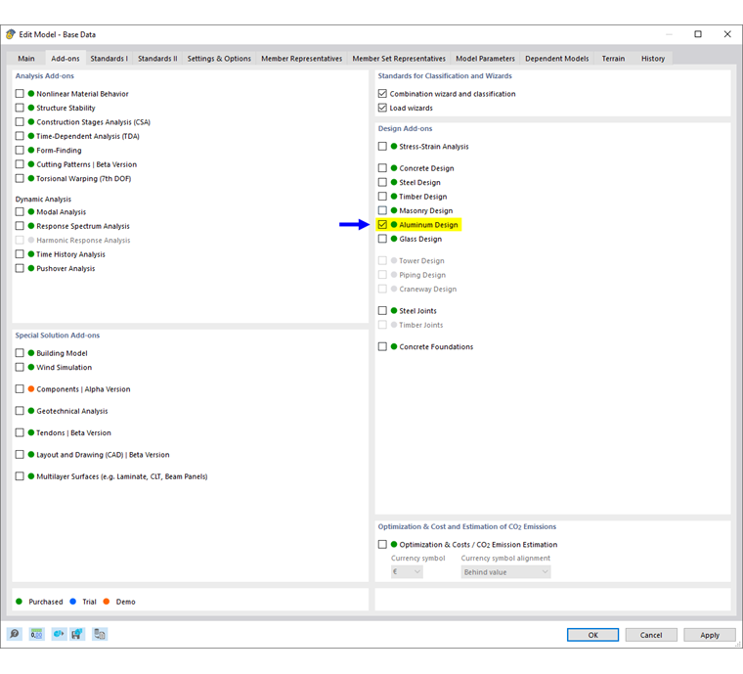The width and height of the screenshot is (743, 674).
Task: Enable Nonlinear Material Behavior add-on
Action: (20, 94)
